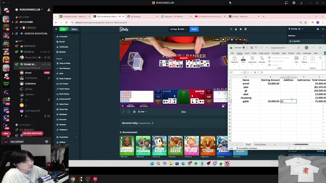
Task: Open Excel comments icon
Action: [x=321, y=53]
